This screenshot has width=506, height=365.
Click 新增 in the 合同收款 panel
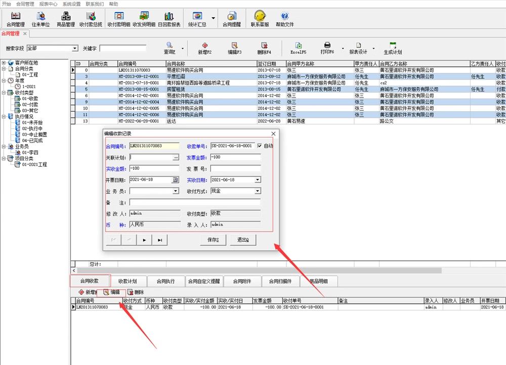click(x=88, y=292)
